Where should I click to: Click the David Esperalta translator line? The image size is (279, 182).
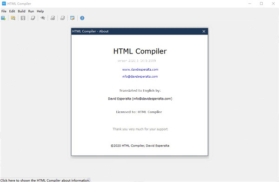(140, 99)
